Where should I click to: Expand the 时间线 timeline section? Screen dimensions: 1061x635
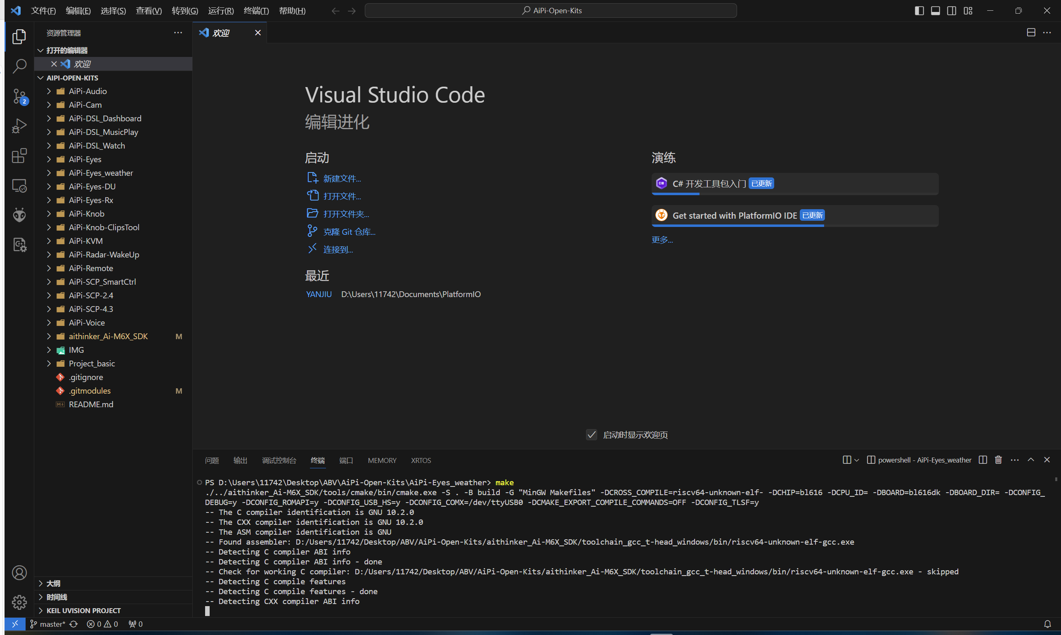pos(113,597)
